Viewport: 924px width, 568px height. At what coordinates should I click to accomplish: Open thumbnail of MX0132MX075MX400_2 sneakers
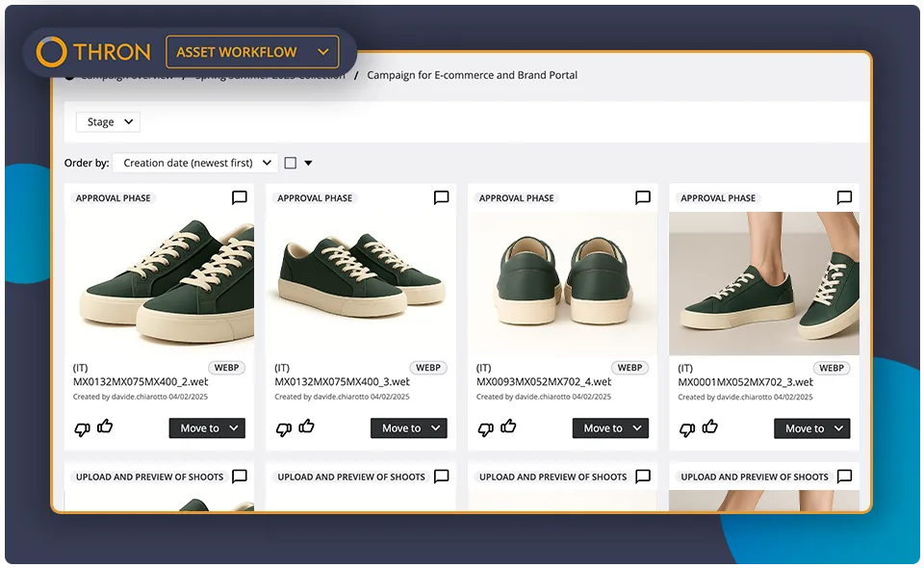point(159,283)
